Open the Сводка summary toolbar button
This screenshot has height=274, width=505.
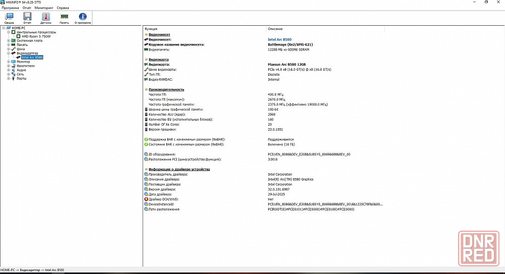point(9,18)
